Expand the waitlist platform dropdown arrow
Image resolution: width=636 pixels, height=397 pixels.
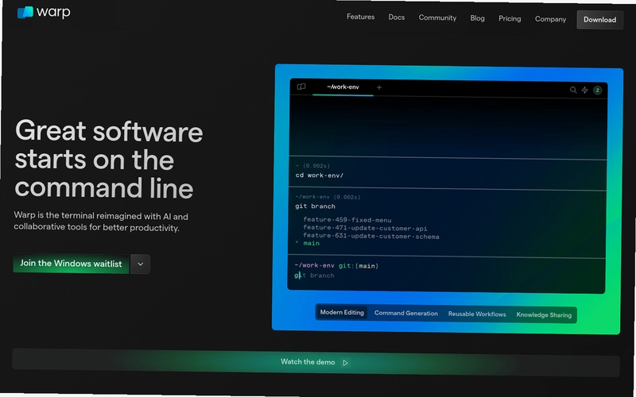click(x=141, y=264)
